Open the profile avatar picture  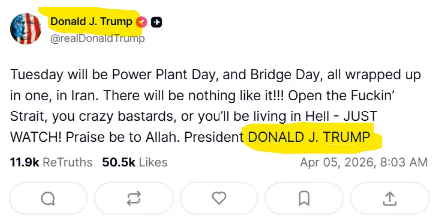[x=26, y=29]
